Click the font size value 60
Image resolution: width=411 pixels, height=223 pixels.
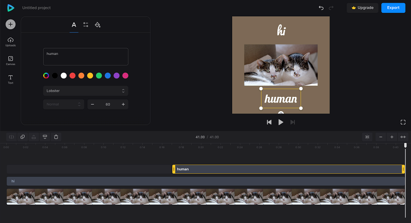(x=108, y=104)
